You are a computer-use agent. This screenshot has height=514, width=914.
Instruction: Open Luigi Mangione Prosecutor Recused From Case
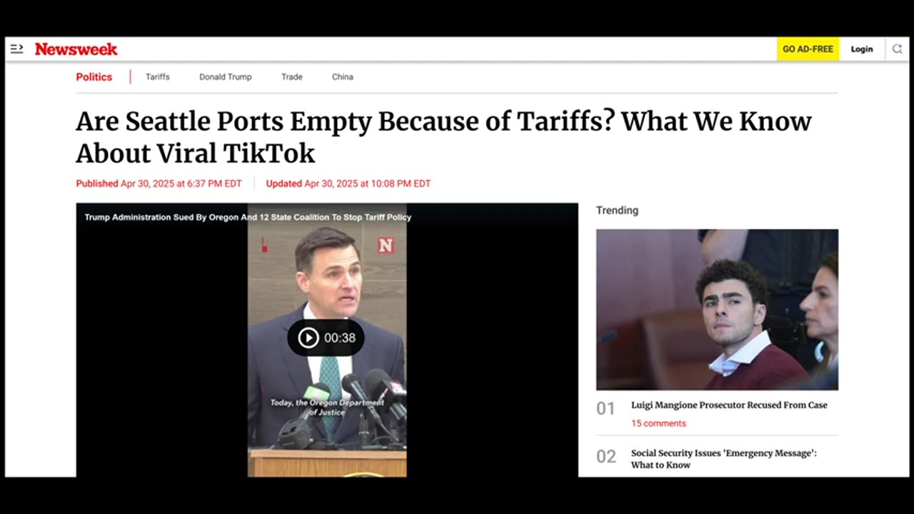[x=729, y=405]
